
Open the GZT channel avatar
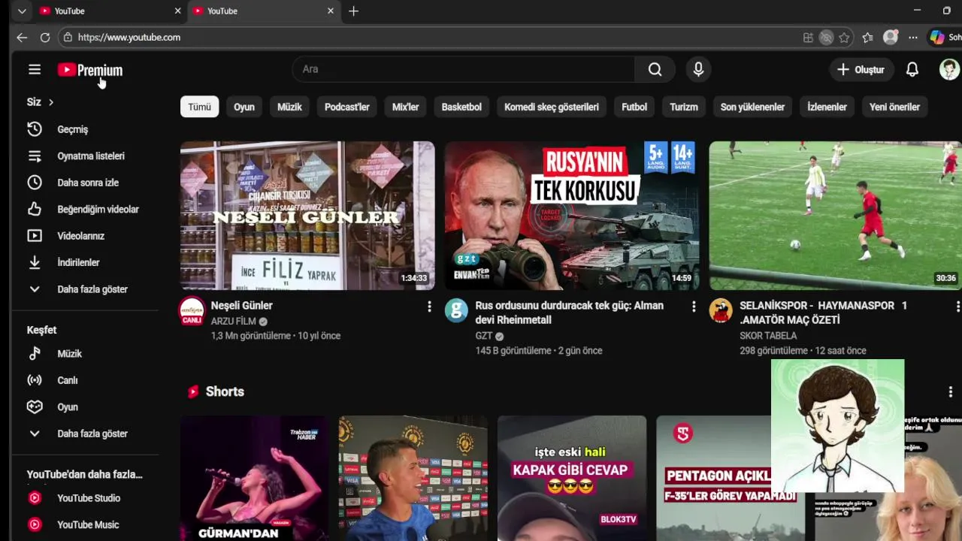(456, 310)
